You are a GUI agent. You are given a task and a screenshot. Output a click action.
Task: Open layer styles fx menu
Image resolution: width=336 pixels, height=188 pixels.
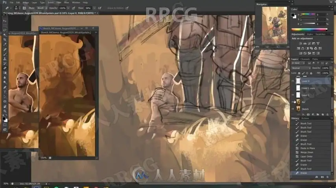[303, 115]
